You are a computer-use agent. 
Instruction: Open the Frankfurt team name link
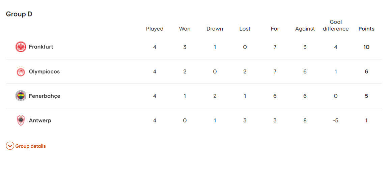[41, 47]
